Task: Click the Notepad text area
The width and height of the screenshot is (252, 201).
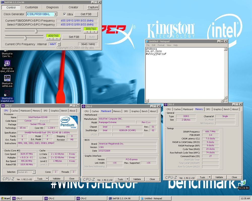Action: coord(185,73)
